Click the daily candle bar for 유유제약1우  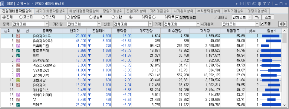click(x=270, y=36)
